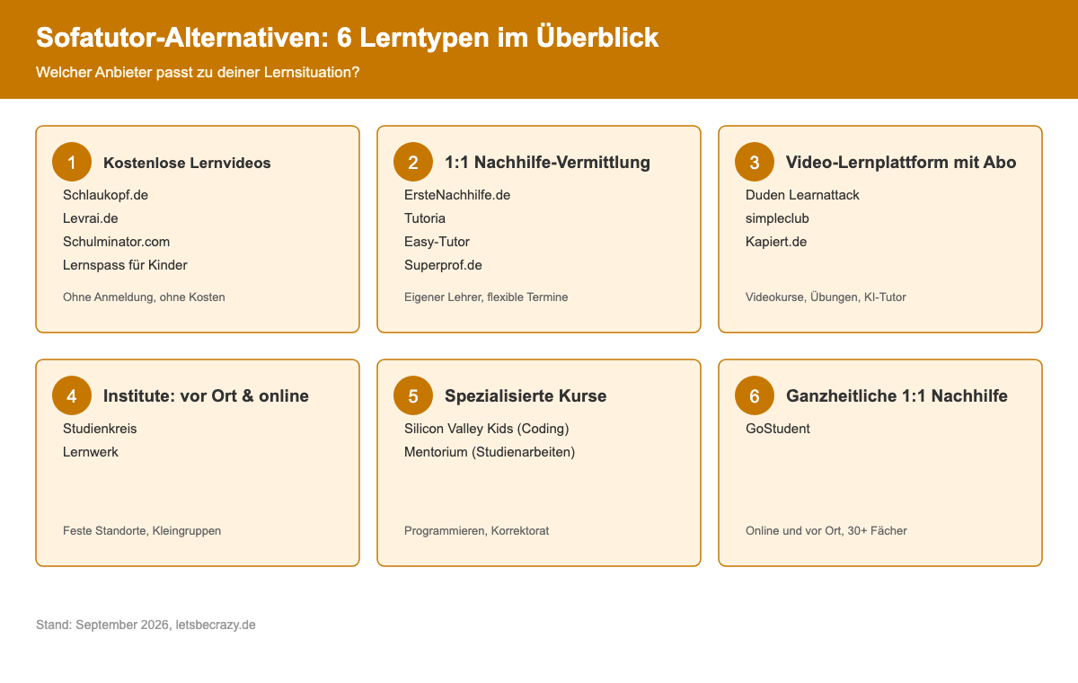Screen dimensions: 1078x683
Task: Click 'Mentorium (Studienarbeiten)' entry
Action: (490, 452)
